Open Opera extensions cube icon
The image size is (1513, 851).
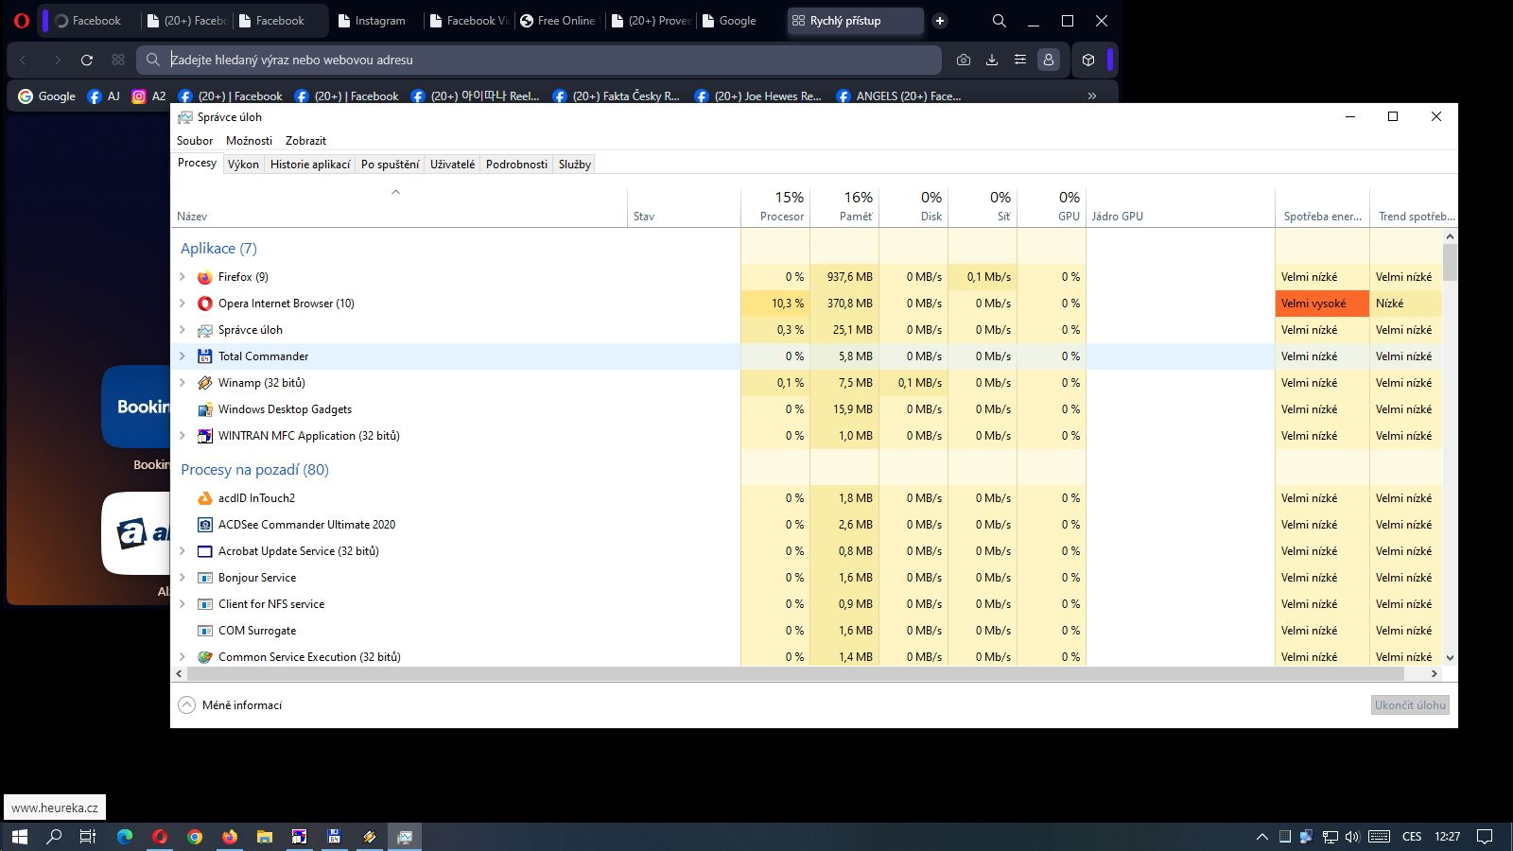tap(1088, 60)
